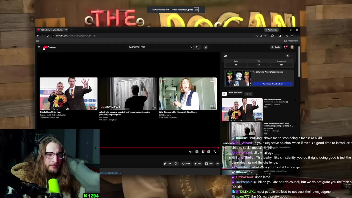Collapse the extension stats panel chevron

pyautogui.click(x=292, y=56)
